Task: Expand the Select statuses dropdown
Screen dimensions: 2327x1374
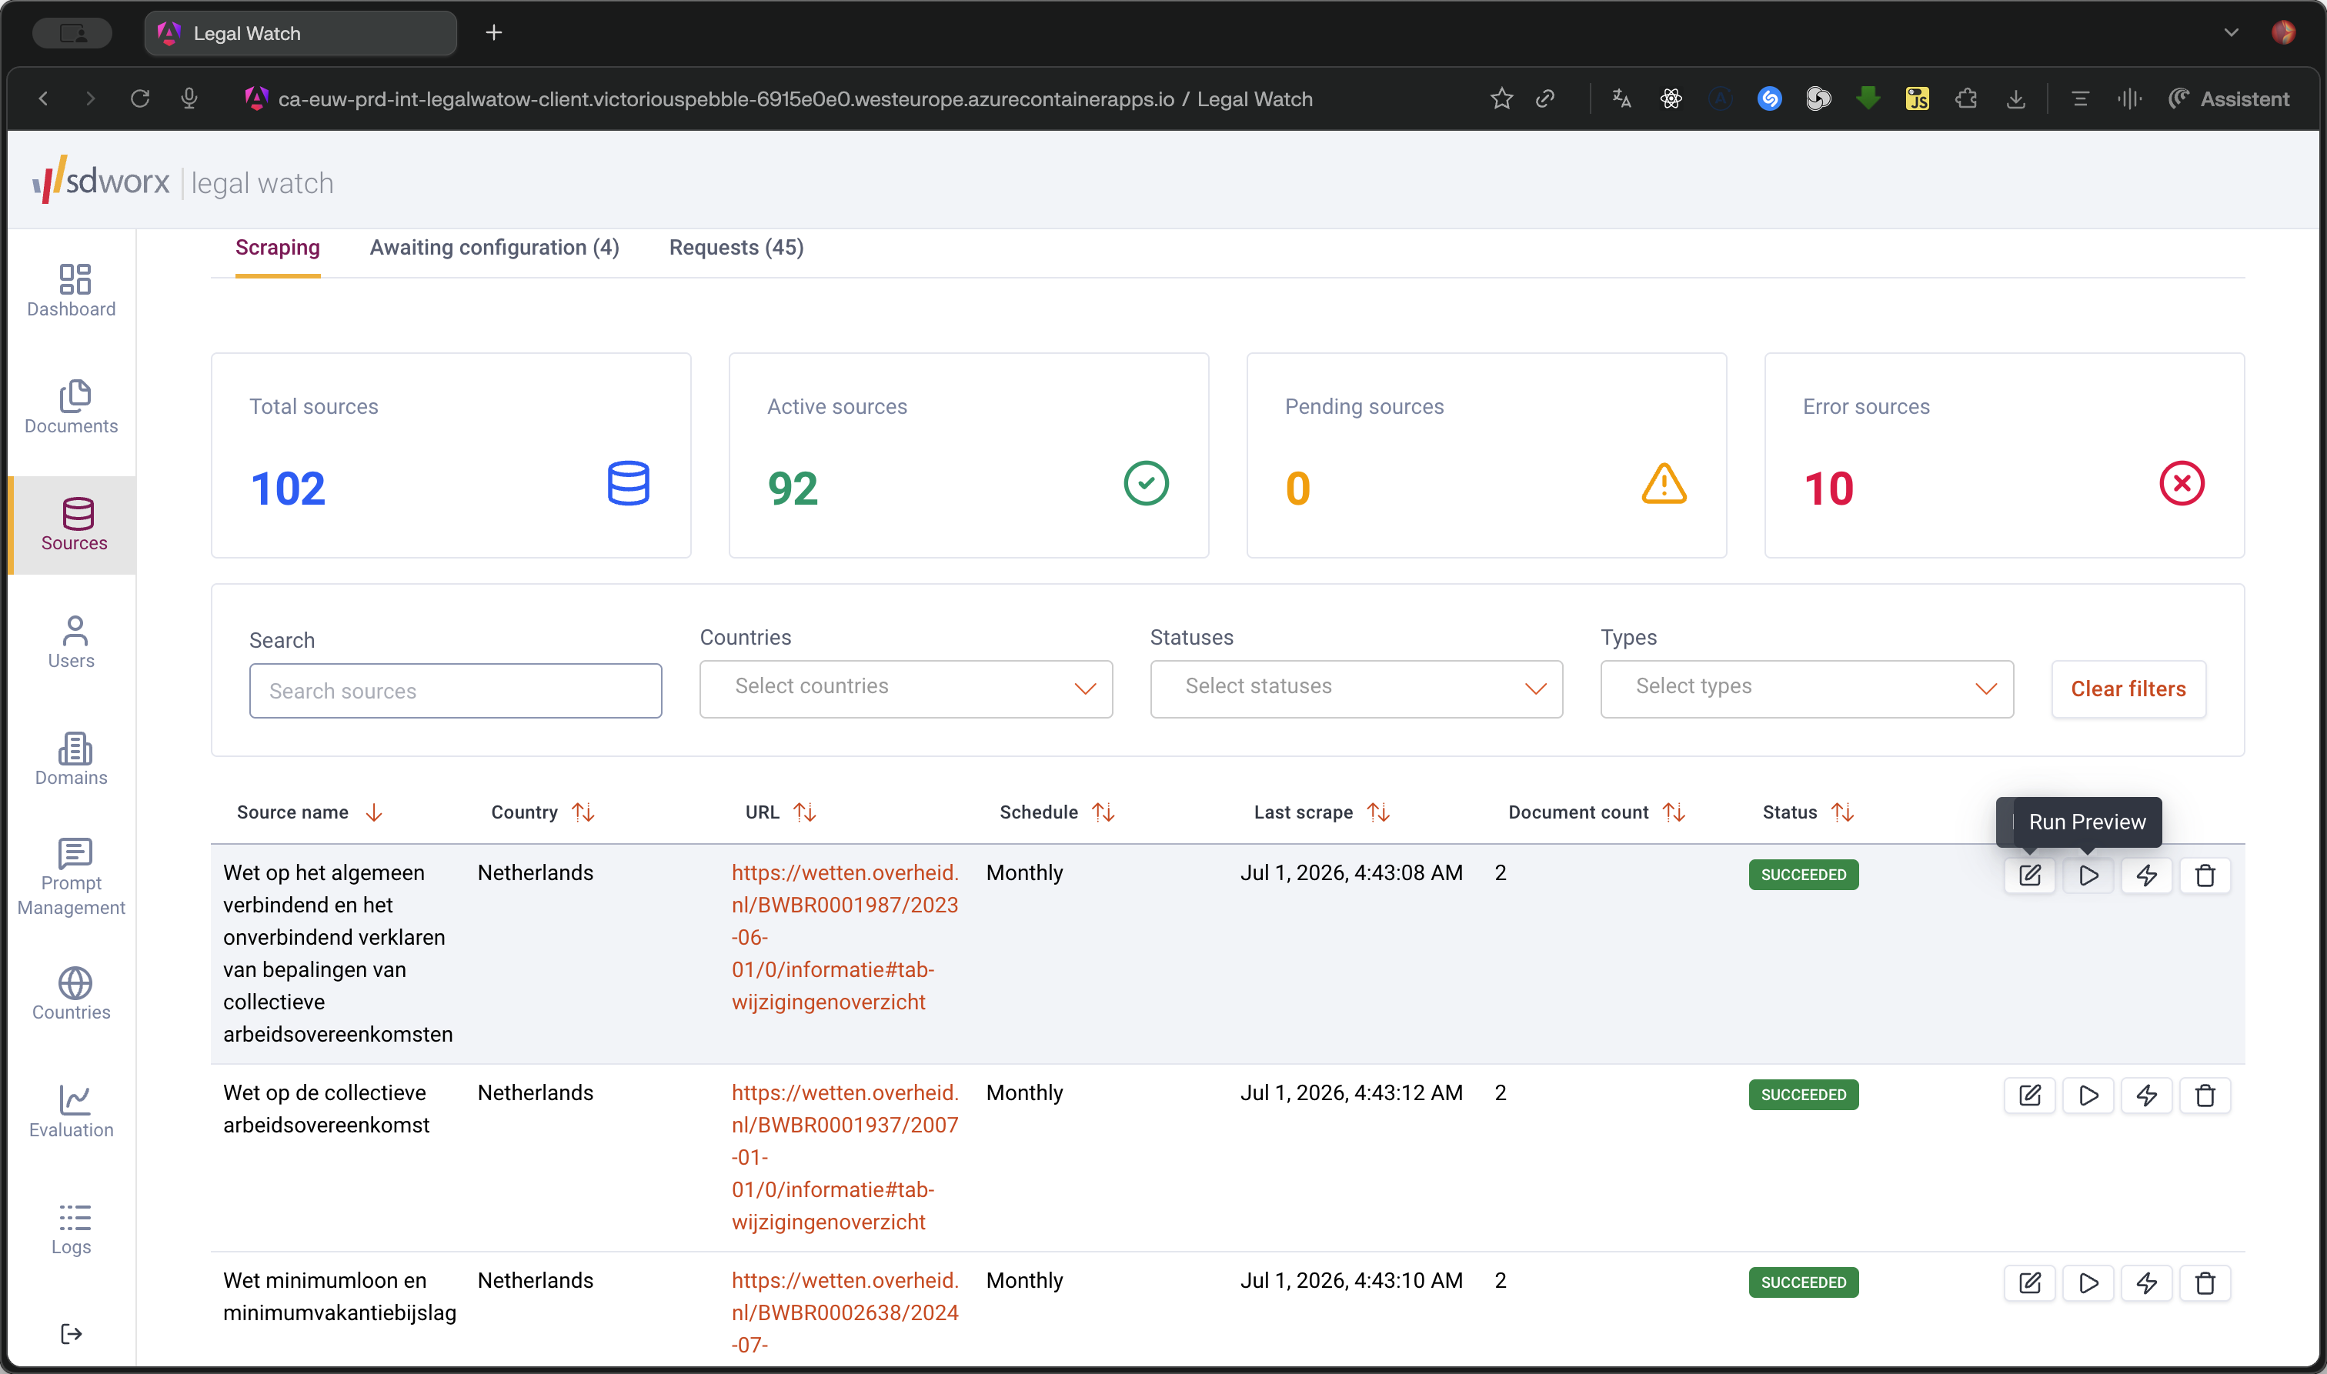Action: click(x=1356, y=688)
